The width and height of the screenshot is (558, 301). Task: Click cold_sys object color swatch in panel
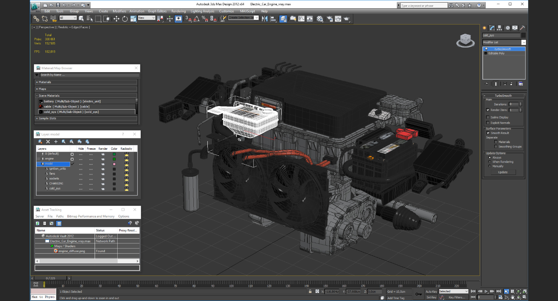coord(523,35)
